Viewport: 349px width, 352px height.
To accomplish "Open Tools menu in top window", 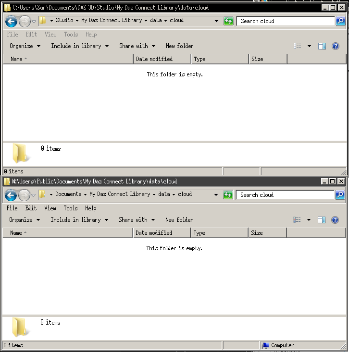I will pyautogui.click(x=71, y=35).
